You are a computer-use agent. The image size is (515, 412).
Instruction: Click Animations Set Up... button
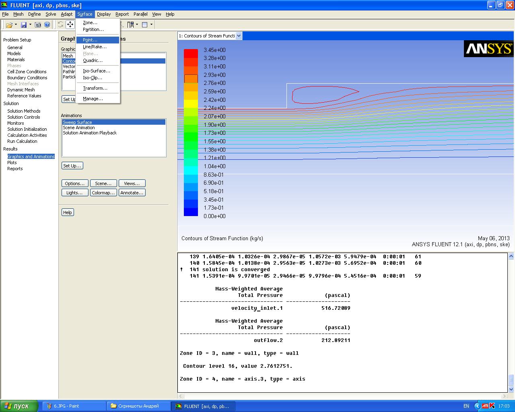pos(72,166)
